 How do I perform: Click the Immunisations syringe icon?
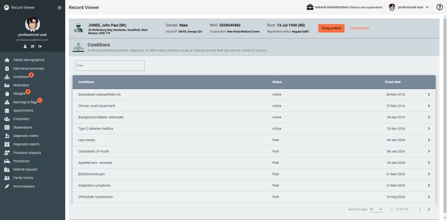click(x=7, y=187)
